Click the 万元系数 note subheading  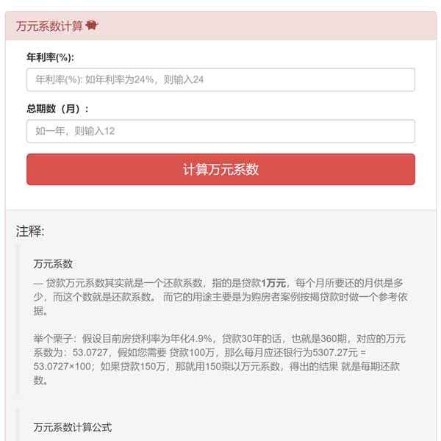click(x=53, y=263)
